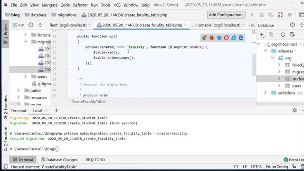
Task: Click the Debug bug icon
Action: pyautogui.click(x=262, y=15)
